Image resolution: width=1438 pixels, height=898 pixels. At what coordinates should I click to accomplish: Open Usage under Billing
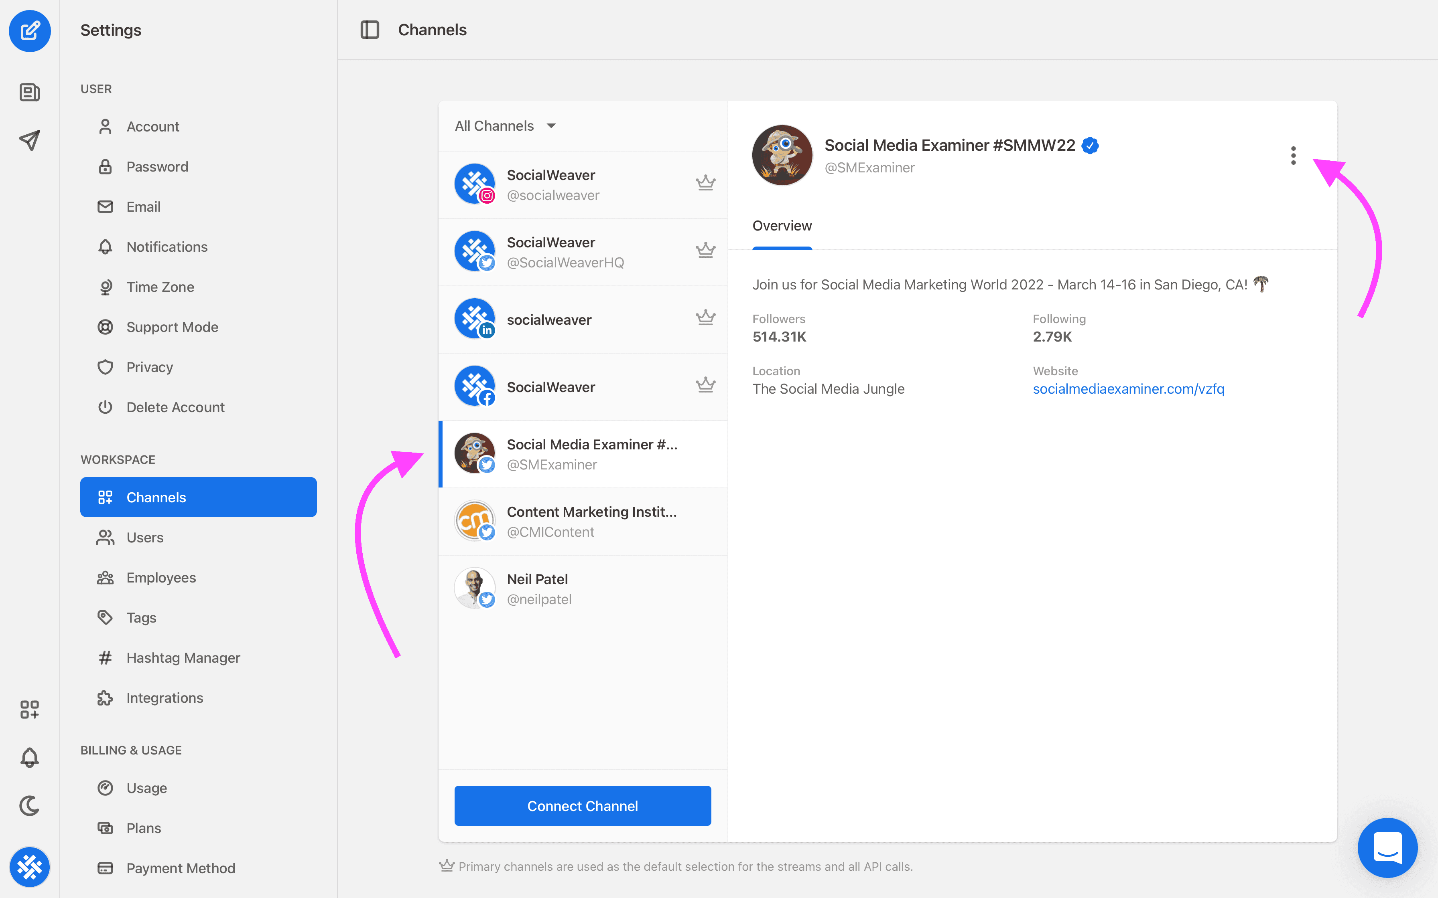(x=199, y=787)
